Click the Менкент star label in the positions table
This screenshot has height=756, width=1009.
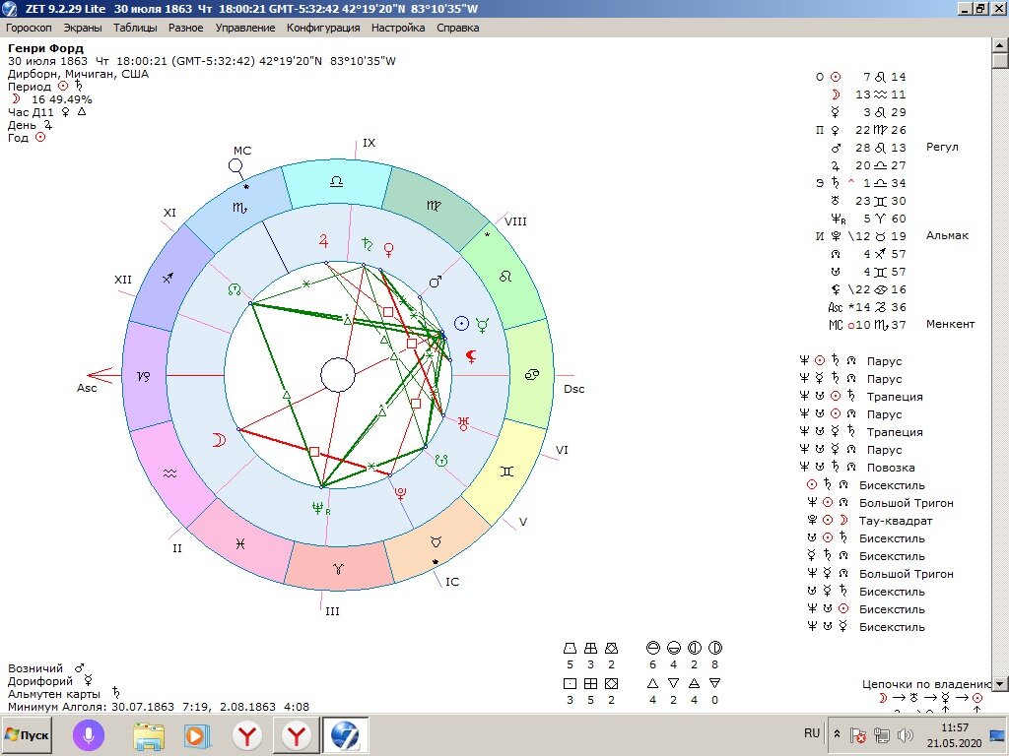951,324
